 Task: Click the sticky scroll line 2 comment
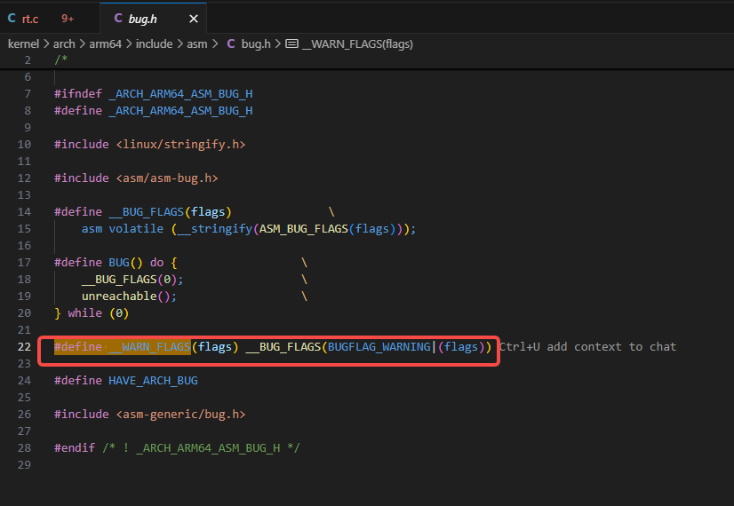[x=60, y=59]
